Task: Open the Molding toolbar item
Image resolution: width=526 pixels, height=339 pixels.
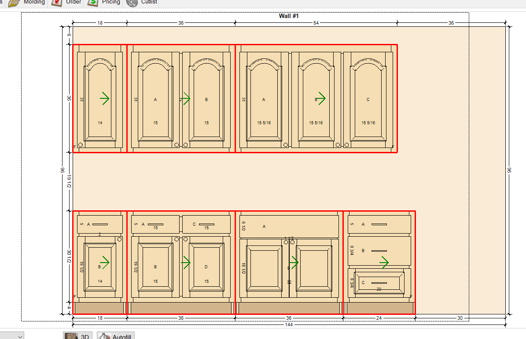Action: pyautogui.click(x=27, y=3)
